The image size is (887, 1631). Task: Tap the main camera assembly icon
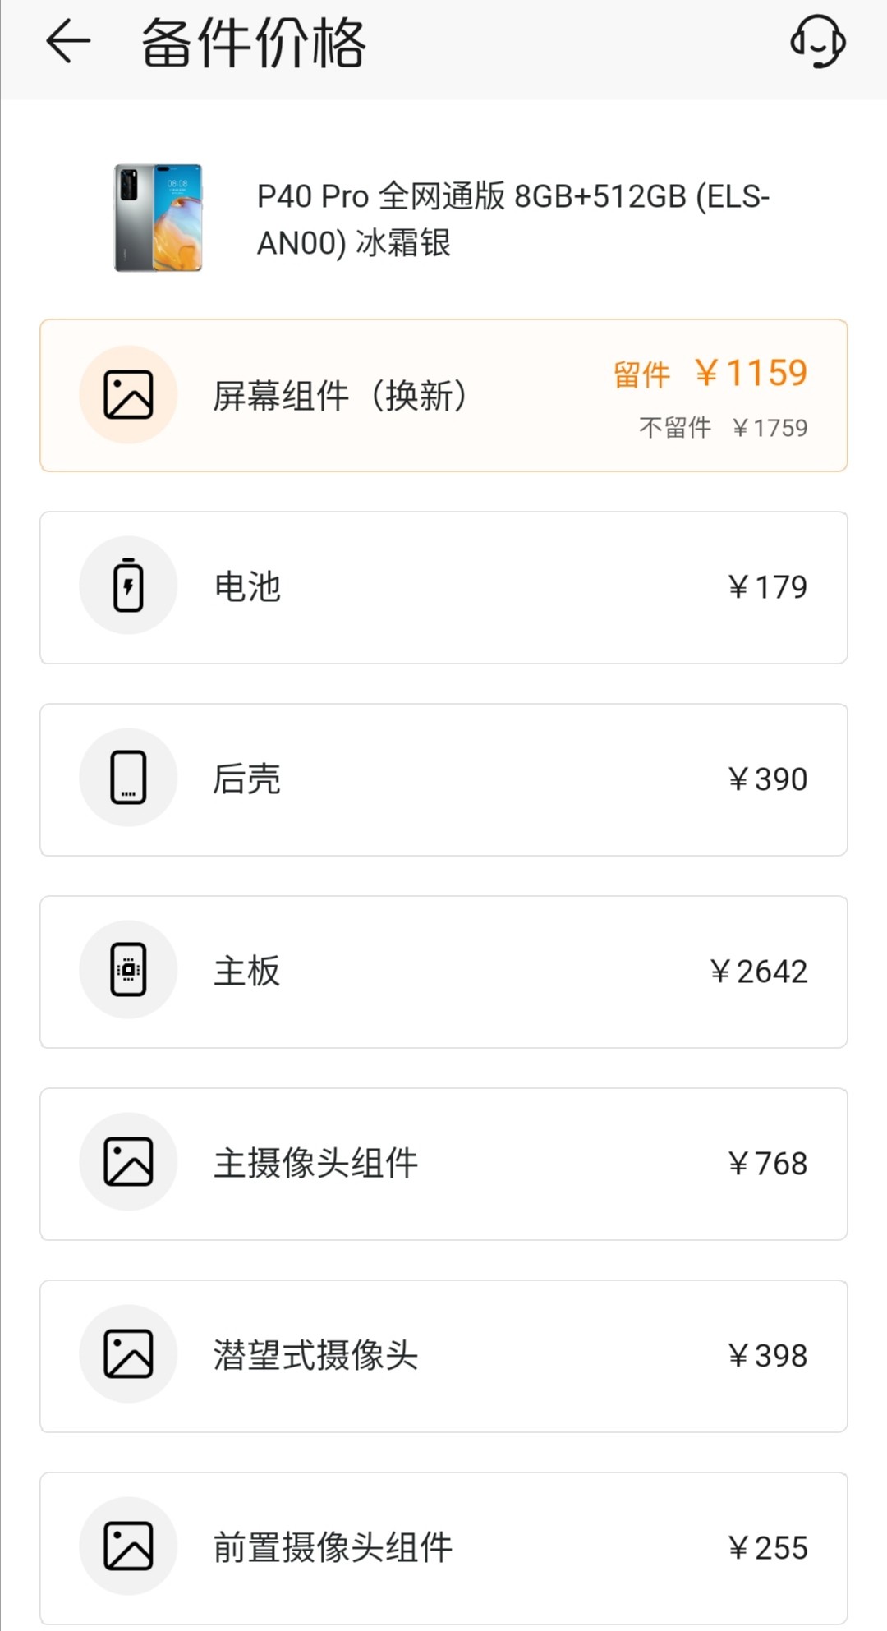pos(128,1162)
